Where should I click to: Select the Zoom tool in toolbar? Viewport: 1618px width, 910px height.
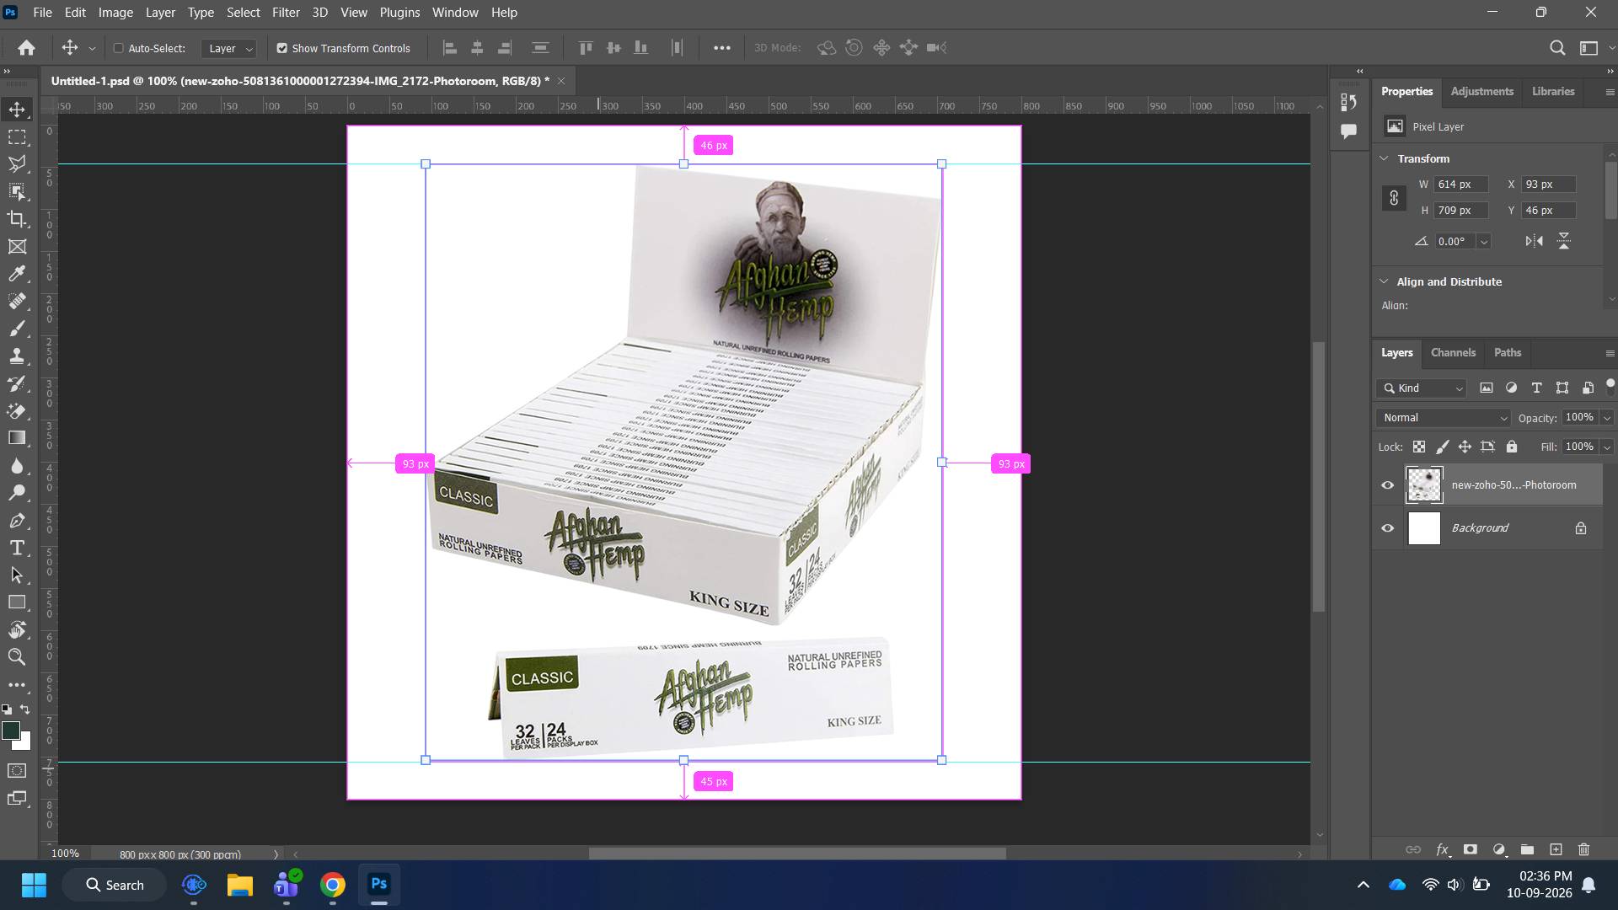17,657
